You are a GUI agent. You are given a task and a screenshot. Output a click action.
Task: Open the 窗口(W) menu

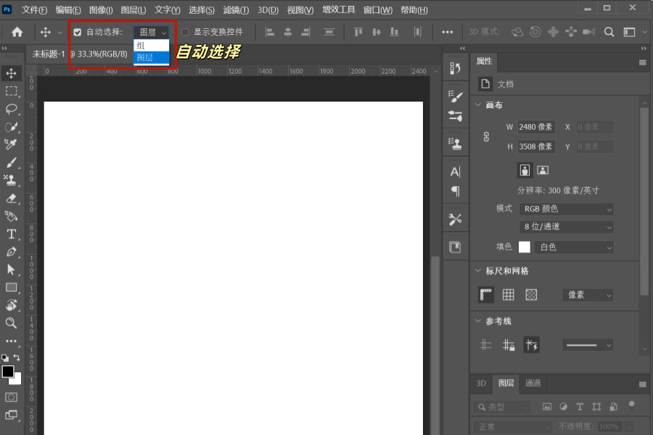(378, 10)
